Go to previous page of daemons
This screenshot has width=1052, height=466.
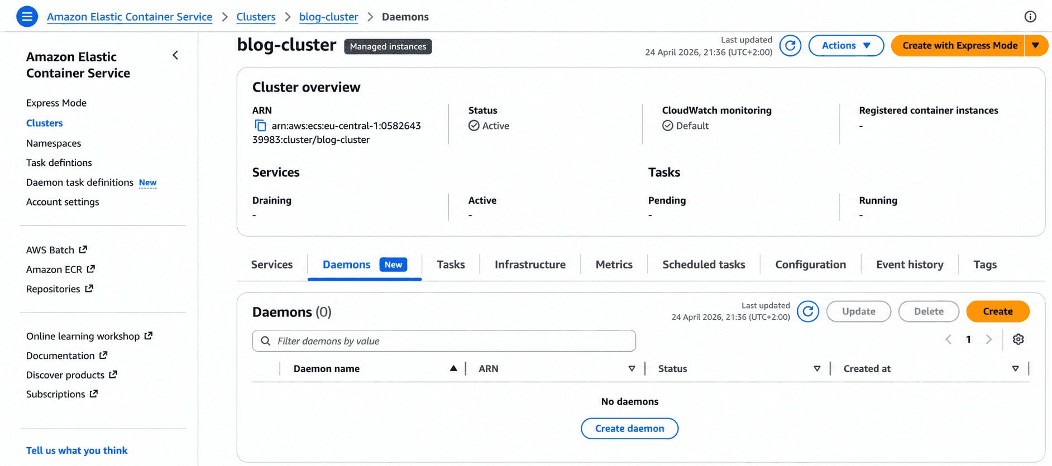(x=948, y=339)
